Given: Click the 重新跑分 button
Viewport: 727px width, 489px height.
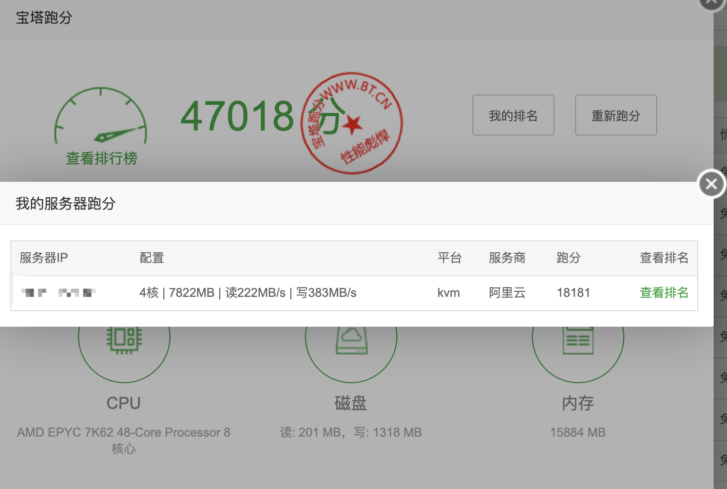Looking at the screenshot, I should [x=616, y=115].
